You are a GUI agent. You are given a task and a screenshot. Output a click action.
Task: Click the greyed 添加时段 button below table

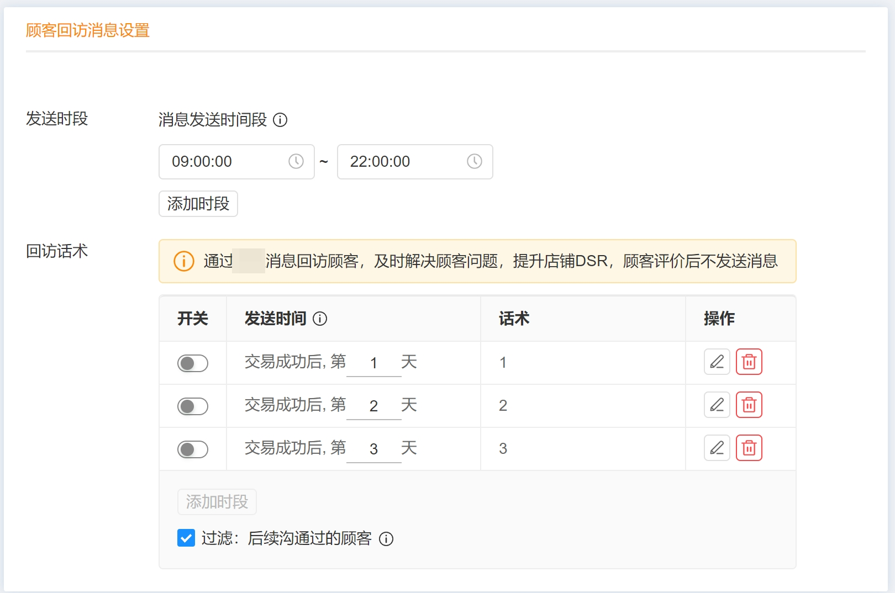click(217, 502)
